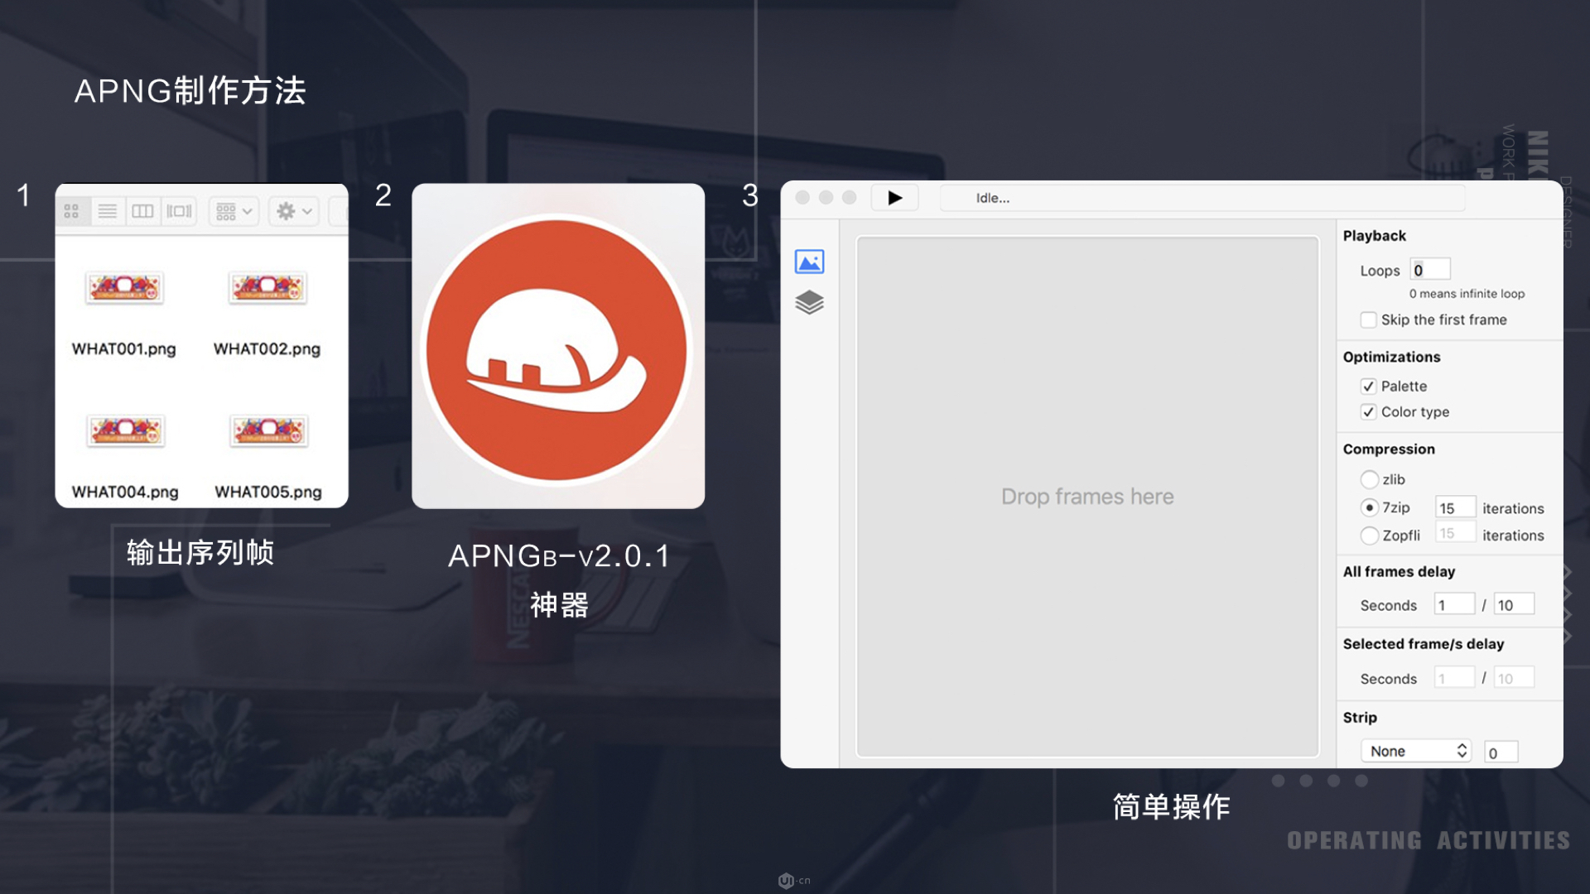This screenshot has height=894, width=1590.
Task: Click the play button in APNGb toolbar
Action: (x=894, y=198)
